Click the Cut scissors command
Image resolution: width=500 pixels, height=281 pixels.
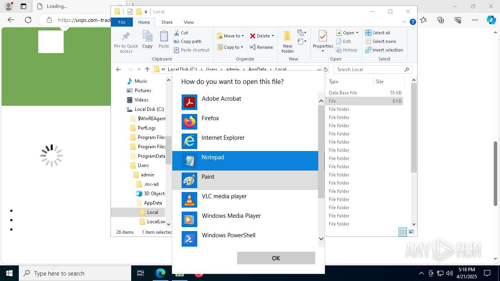[181, 33]
